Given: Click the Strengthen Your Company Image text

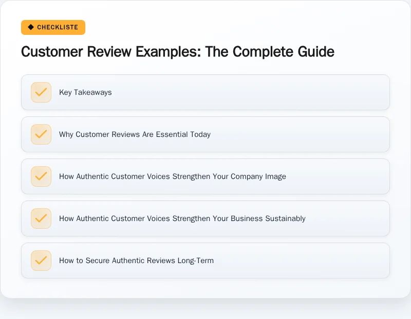Looking at the screenshot, I should click(173, 176).
